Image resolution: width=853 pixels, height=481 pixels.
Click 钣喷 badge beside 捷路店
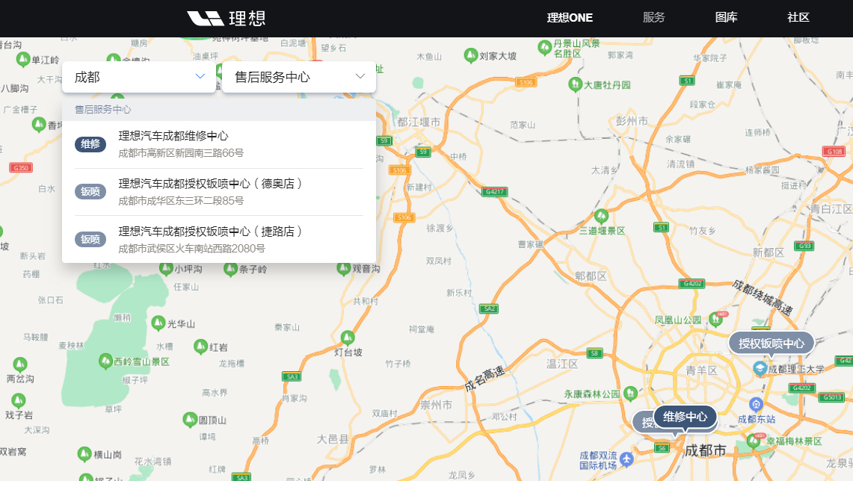(x=90, y=239)
